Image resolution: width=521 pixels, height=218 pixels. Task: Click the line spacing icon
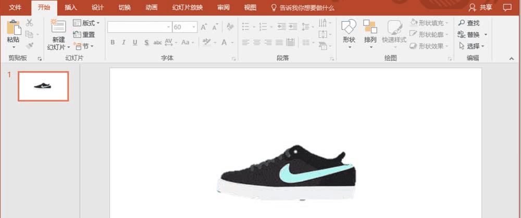click(x=305, y=27)
